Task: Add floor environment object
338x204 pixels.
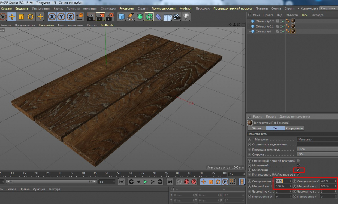Action: (168, 17)
